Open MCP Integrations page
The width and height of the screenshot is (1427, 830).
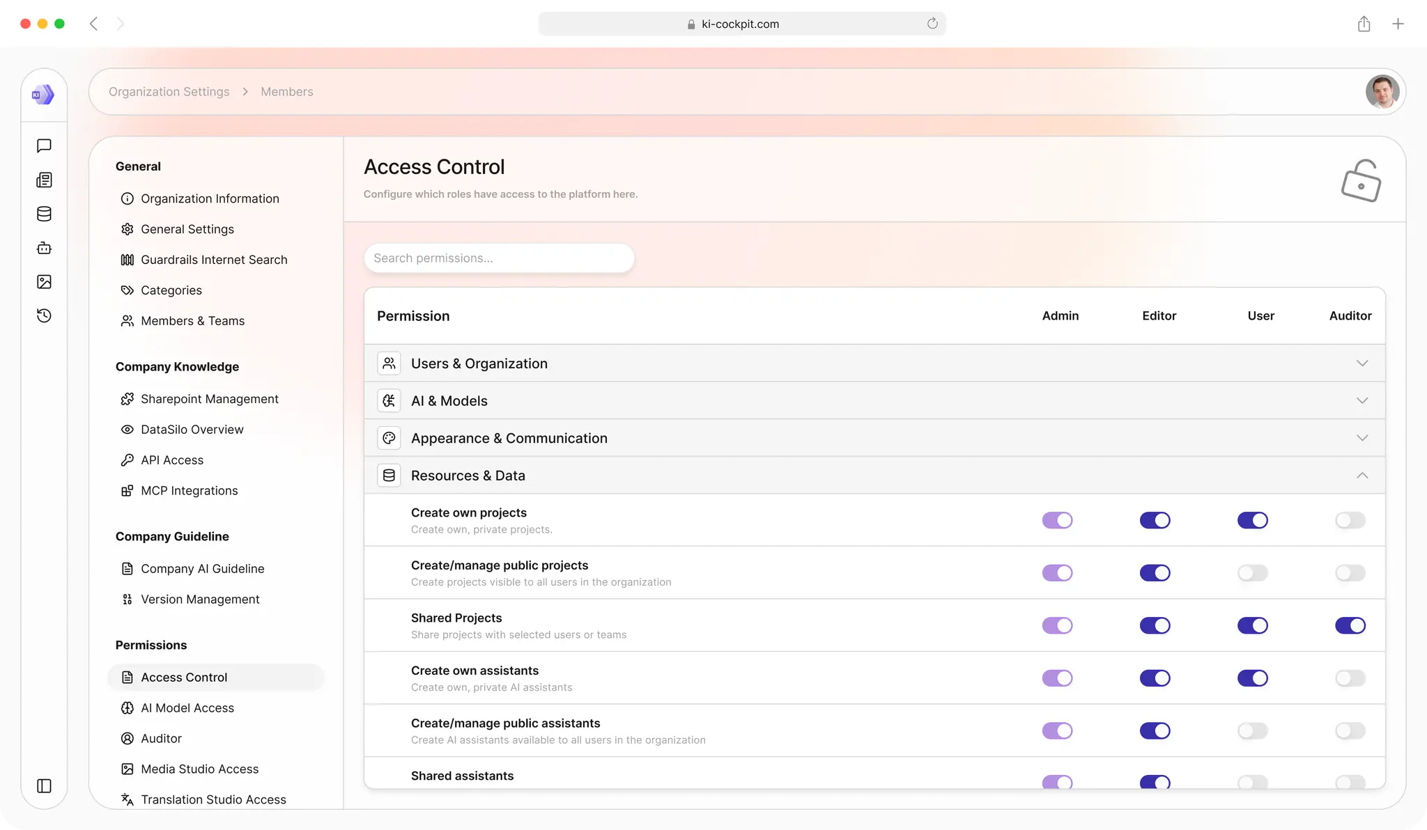tap(179, 491)
